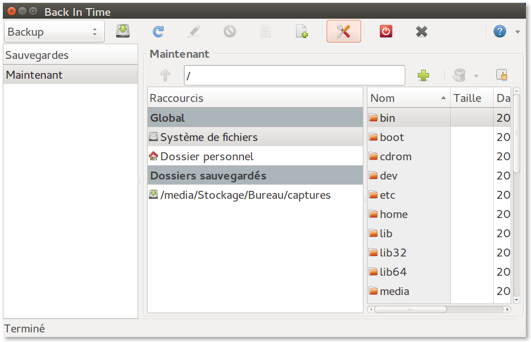Click the Sauvegardes list header
The image size is (531, 342).
coord(70,55)
